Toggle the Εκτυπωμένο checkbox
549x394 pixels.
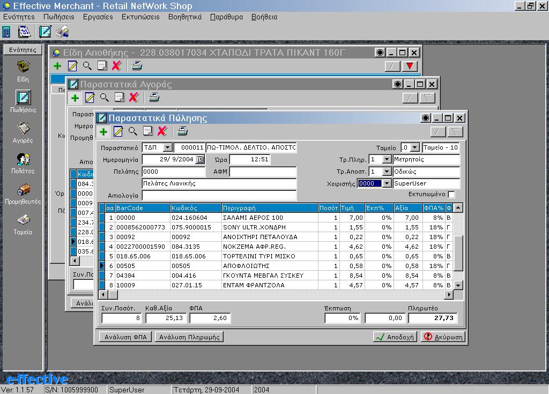click(451, 194)
